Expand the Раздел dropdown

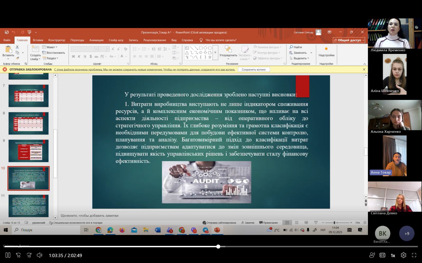coord(51,58)
